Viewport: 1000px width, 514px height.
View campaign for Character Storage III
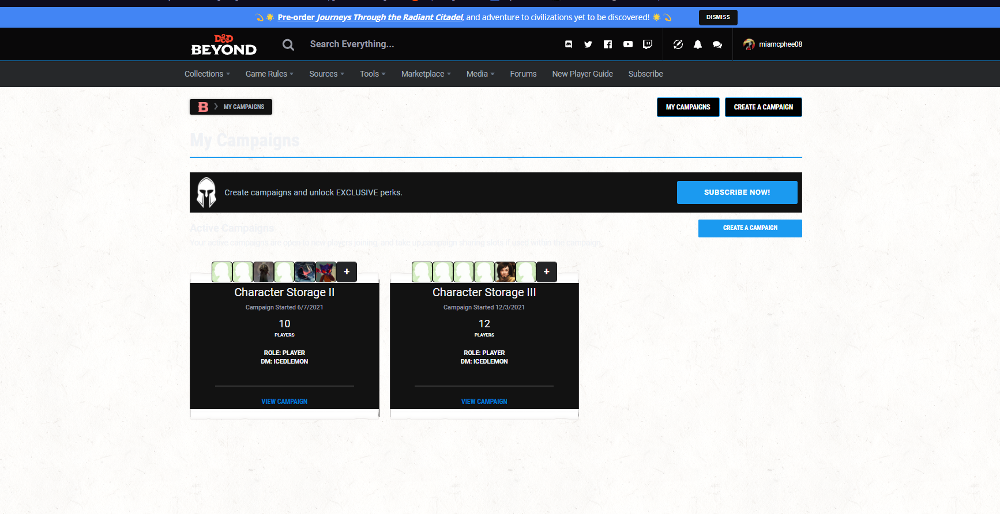click(484, 402)
